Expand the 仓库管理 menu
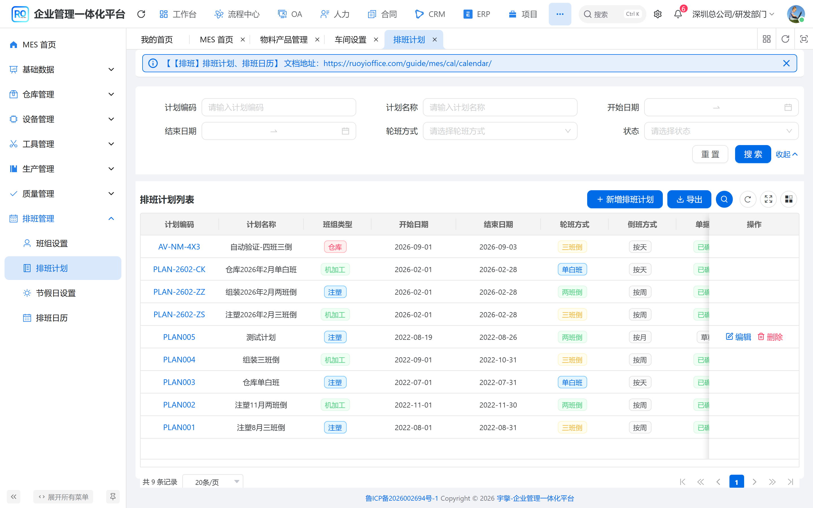The image size is (813, 508). [63, 95]
